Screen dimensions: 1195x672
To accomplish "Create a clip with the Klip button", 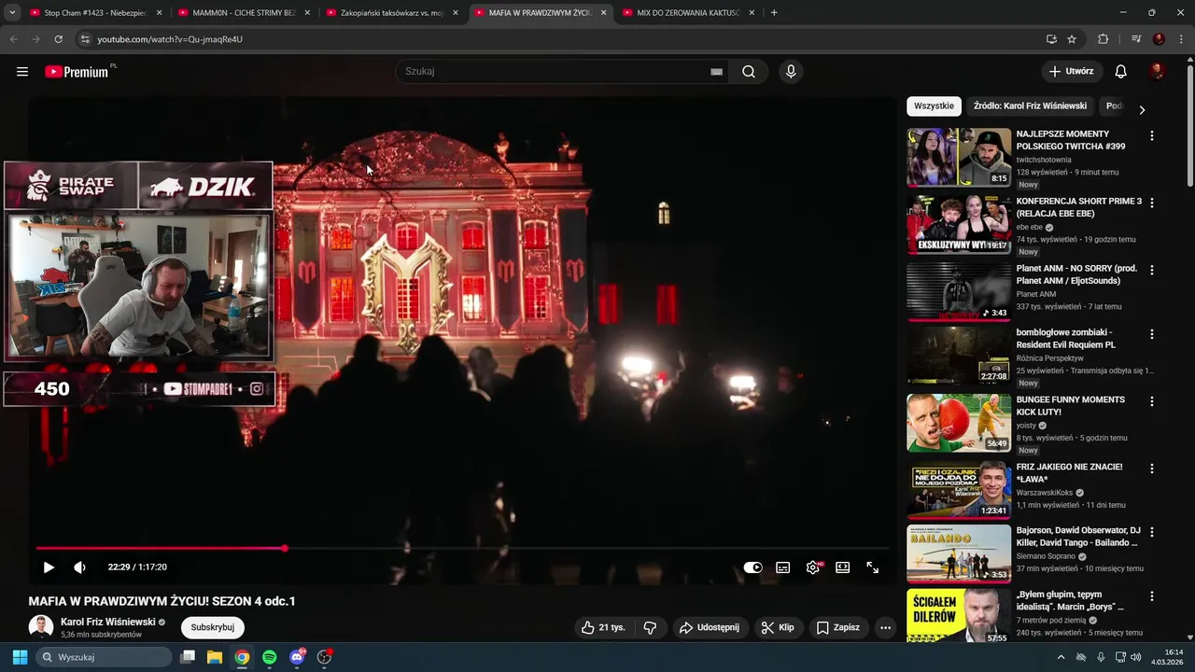I will 777,627.
